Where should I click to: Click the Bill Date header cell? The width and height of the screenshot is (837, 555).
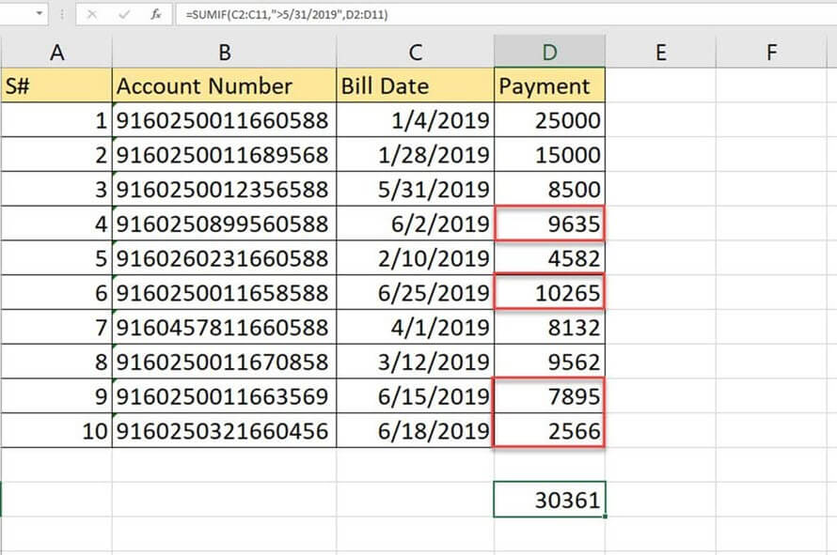415,86
